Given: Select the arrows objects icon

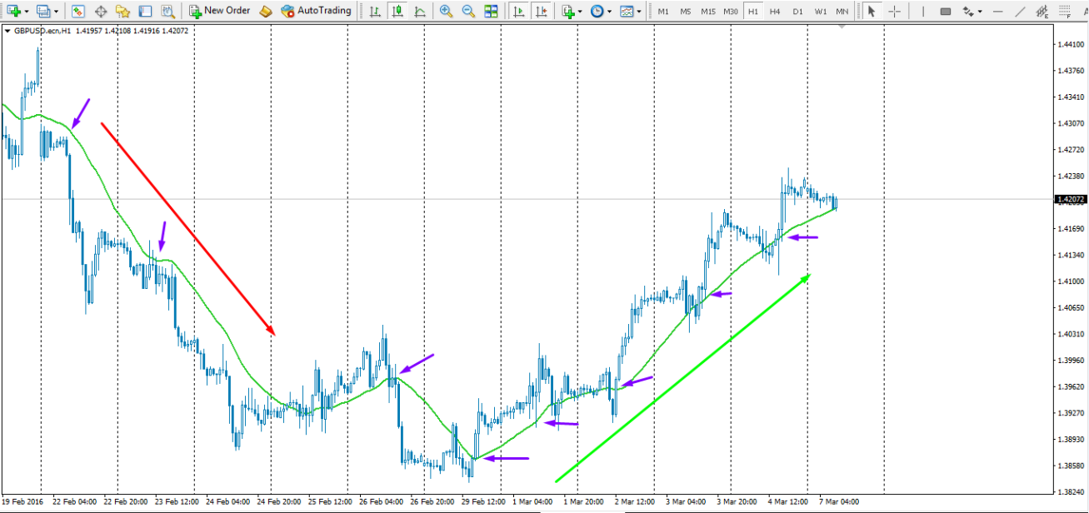Looking at the screenshot, I should pyautogui.click(x=968, y=11).
